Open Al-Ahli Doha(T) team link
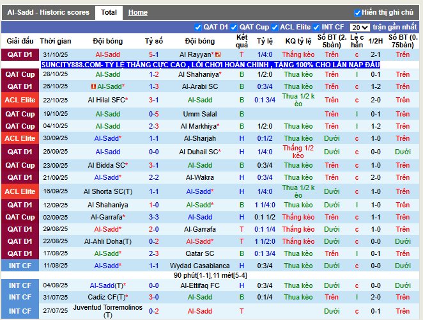 (107, 241)
